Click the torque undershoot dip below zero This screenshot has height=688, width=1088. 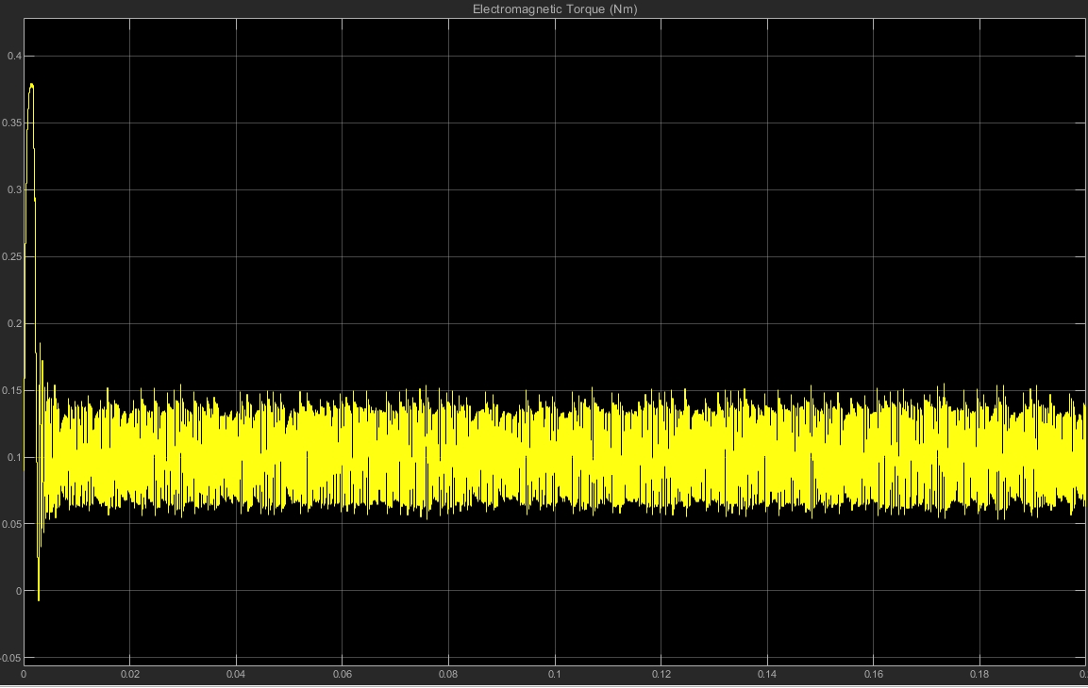tap(39, 598)
